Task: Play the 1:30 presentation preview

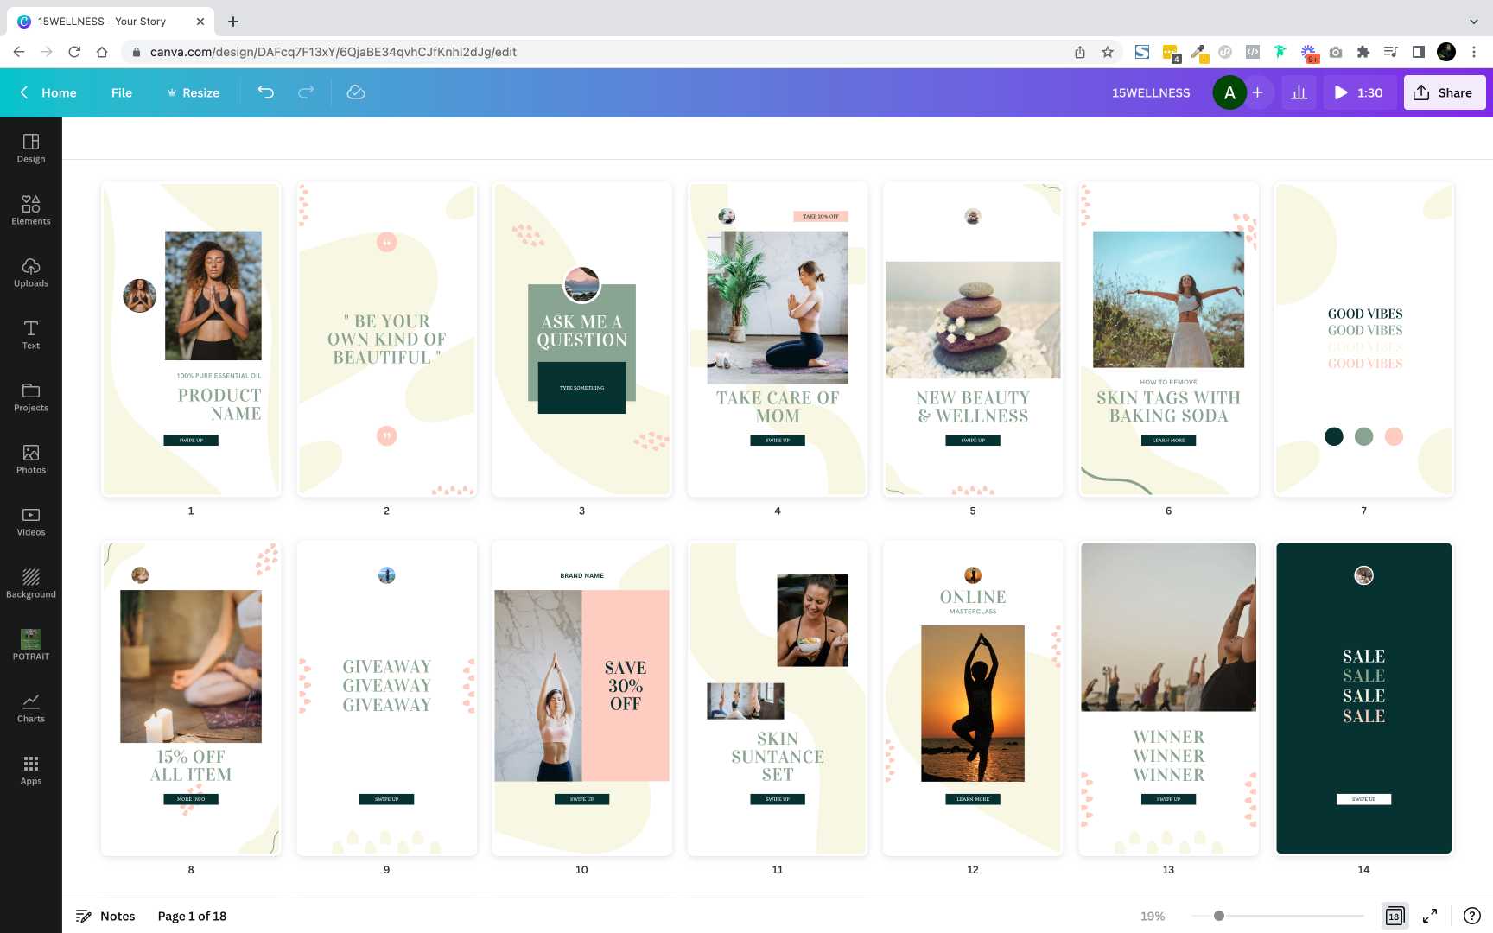Action: point(1358,92)
